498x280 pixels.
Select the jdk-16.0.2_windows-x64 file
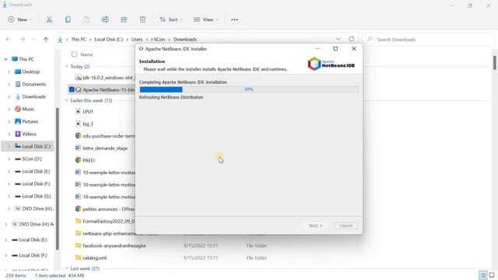pos(104,78)
